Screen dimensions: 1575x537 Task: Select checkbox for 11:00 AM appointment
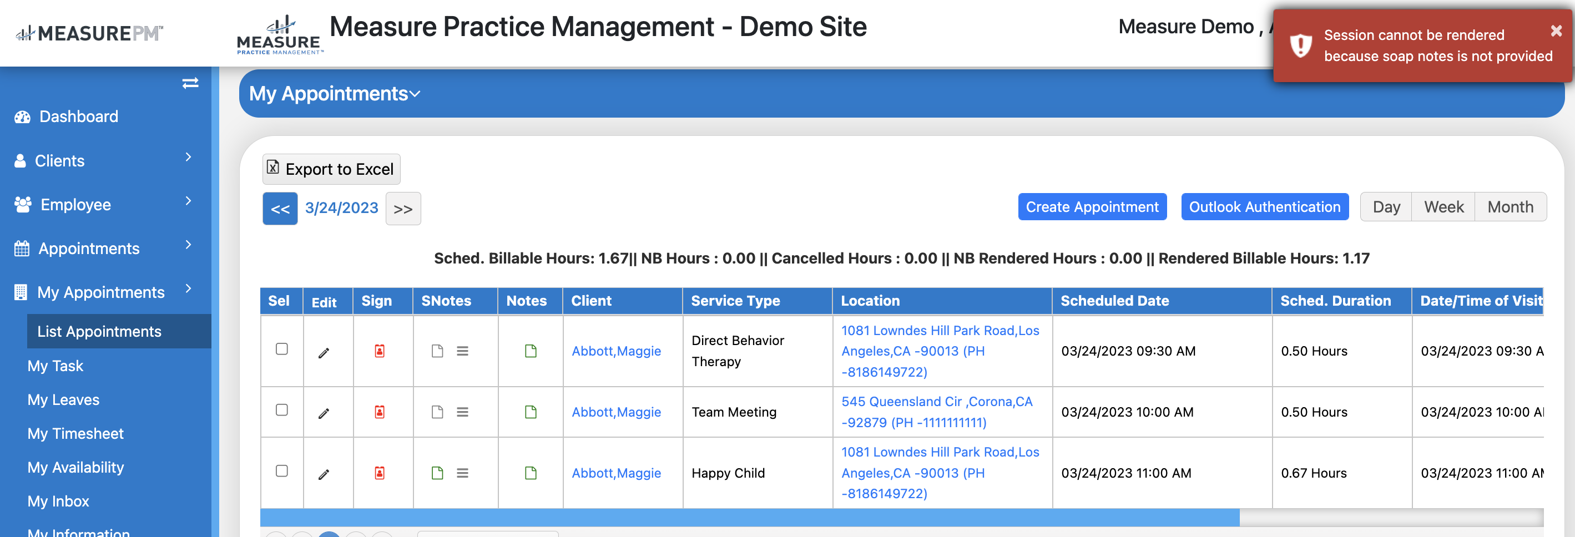point(282,471)
